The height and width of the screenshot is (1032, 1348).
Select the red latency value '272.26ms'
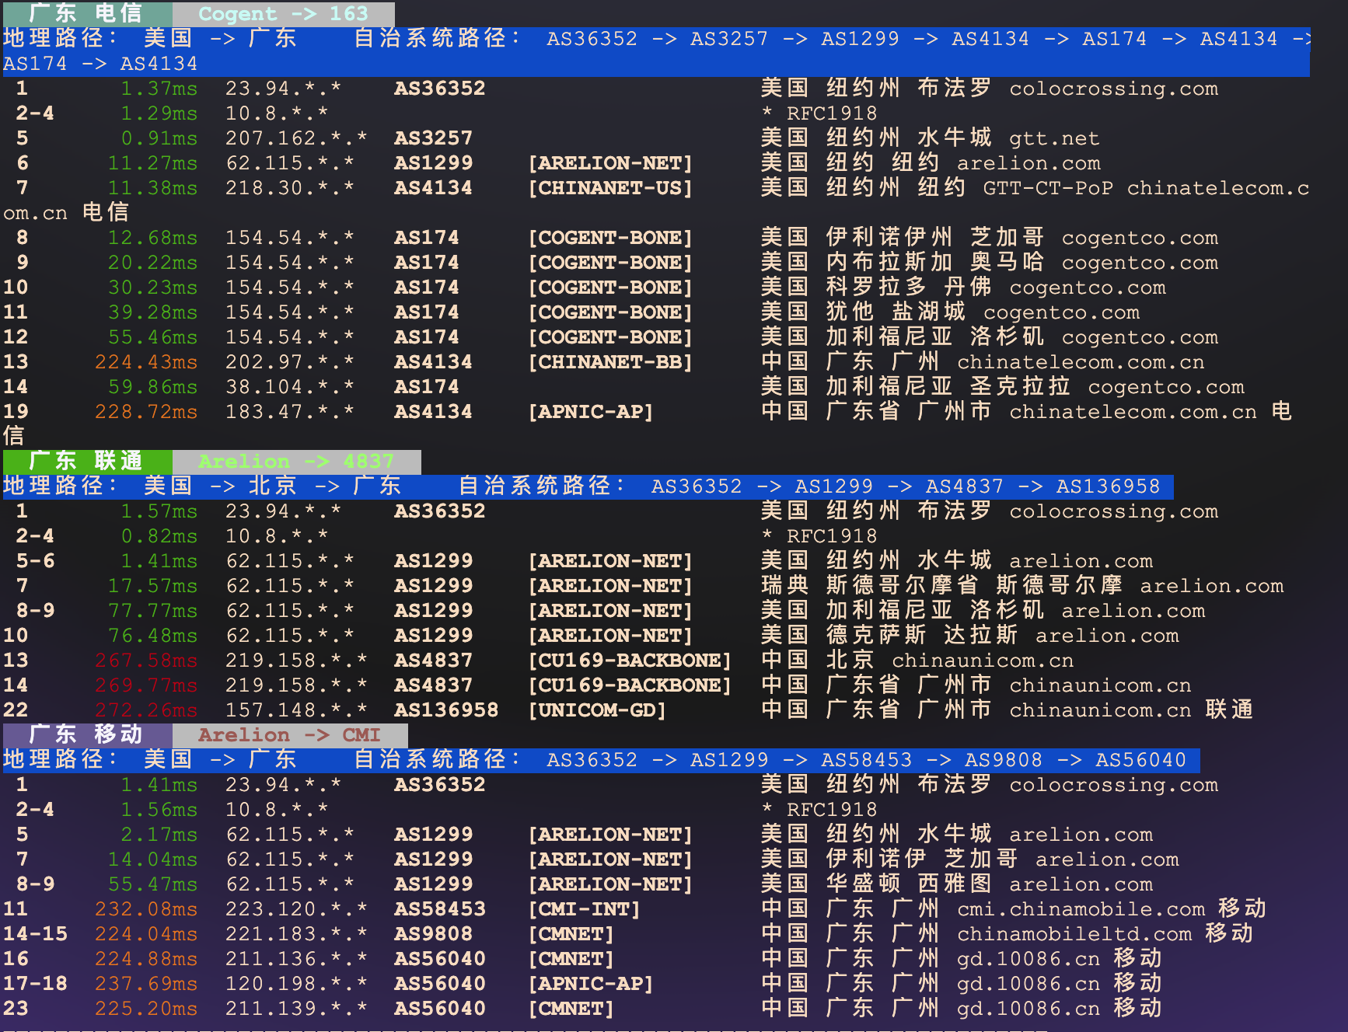tap(146, 710)
